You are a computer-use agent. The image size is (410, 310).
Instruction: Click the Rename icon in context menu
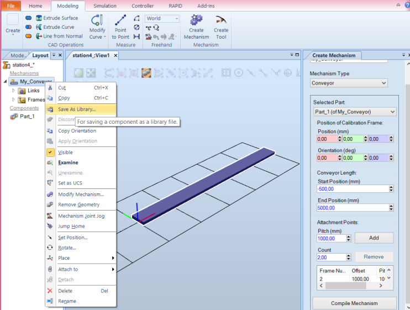(x=50, y=301)
